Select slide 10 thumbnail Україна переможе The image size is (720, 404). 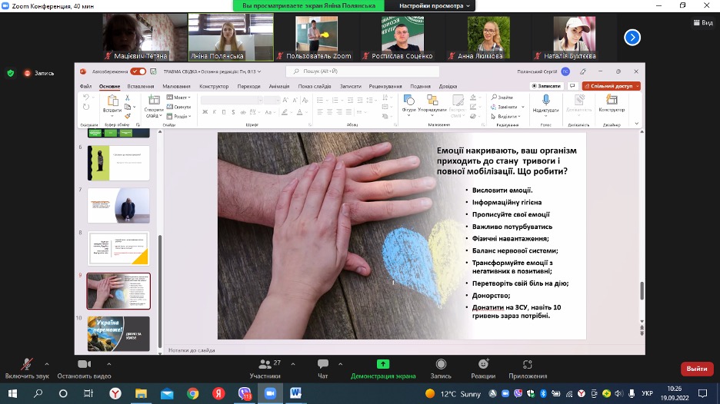(x=118, y=333)
